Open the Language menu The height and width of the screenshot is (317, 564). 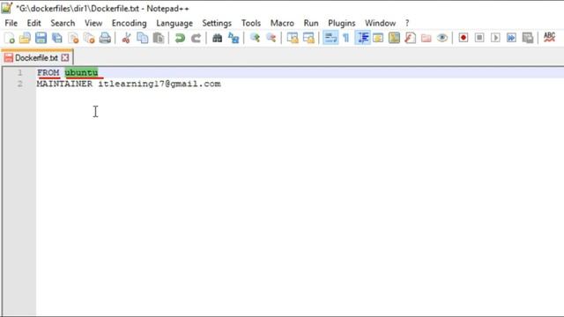(x=174, y=23)
